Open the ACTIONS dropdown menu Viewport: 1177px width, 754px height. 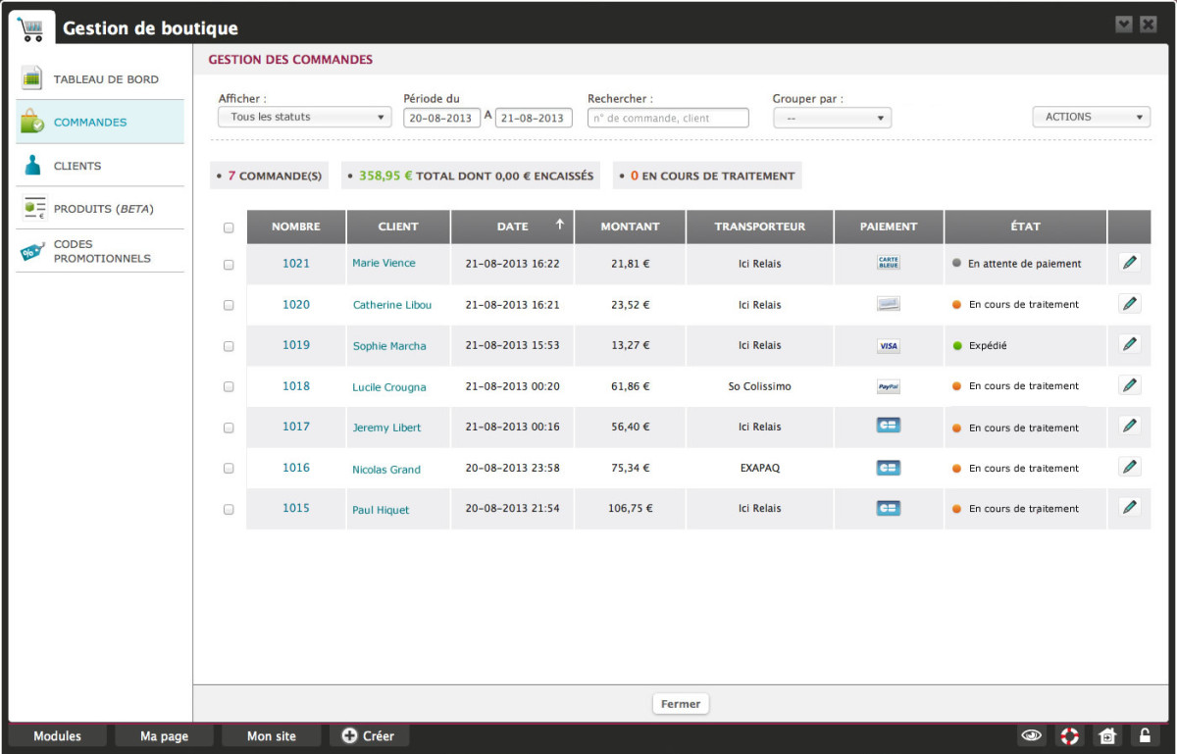pyautogui.click(x=1091, y=117)
